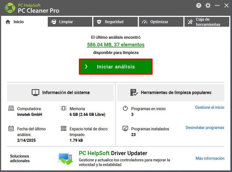Click the 1.79 kB cleaned disk value

click(76, 140)
